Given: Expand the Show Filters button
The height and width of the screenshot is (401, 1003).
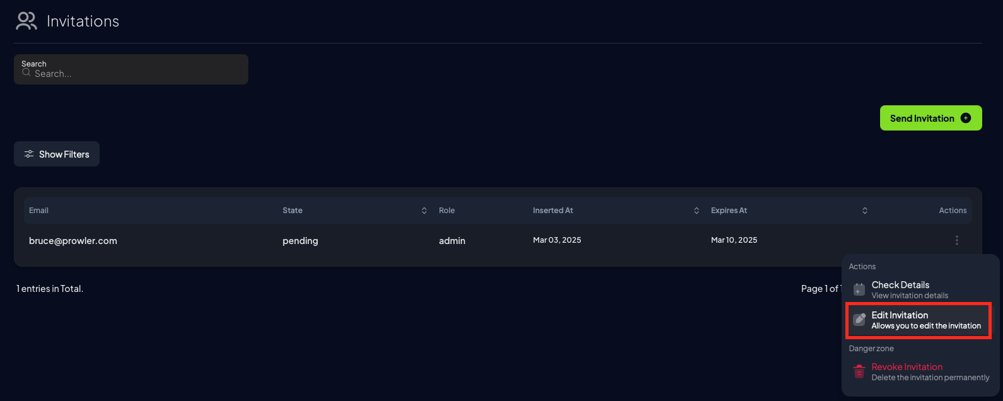Looking at the screenshot, I should click(57, 154).
